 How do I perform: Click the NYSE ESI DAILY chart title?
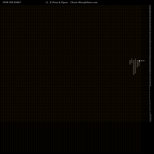[x=12, y=2]
